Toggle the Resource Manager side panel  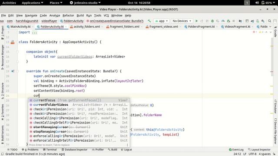click(3, 57)
